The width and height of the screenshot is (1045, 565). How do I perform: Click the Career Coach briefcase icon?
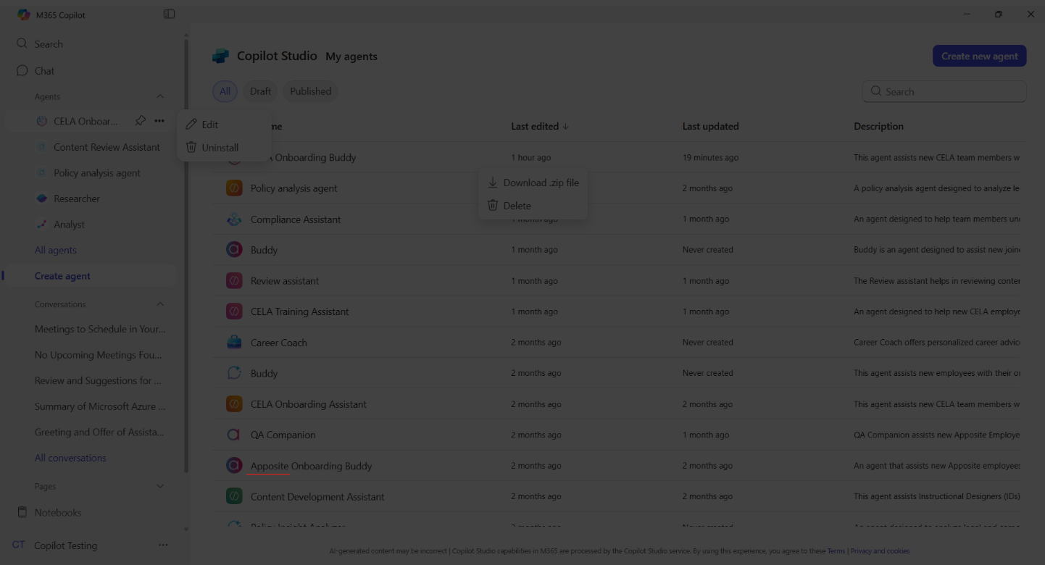point(234,343)
